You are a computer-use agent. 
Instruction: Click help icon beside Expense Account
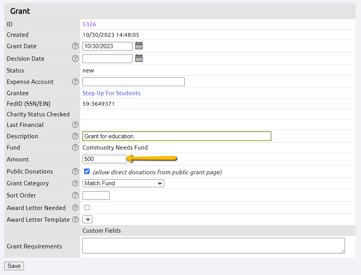click(75, 82)
